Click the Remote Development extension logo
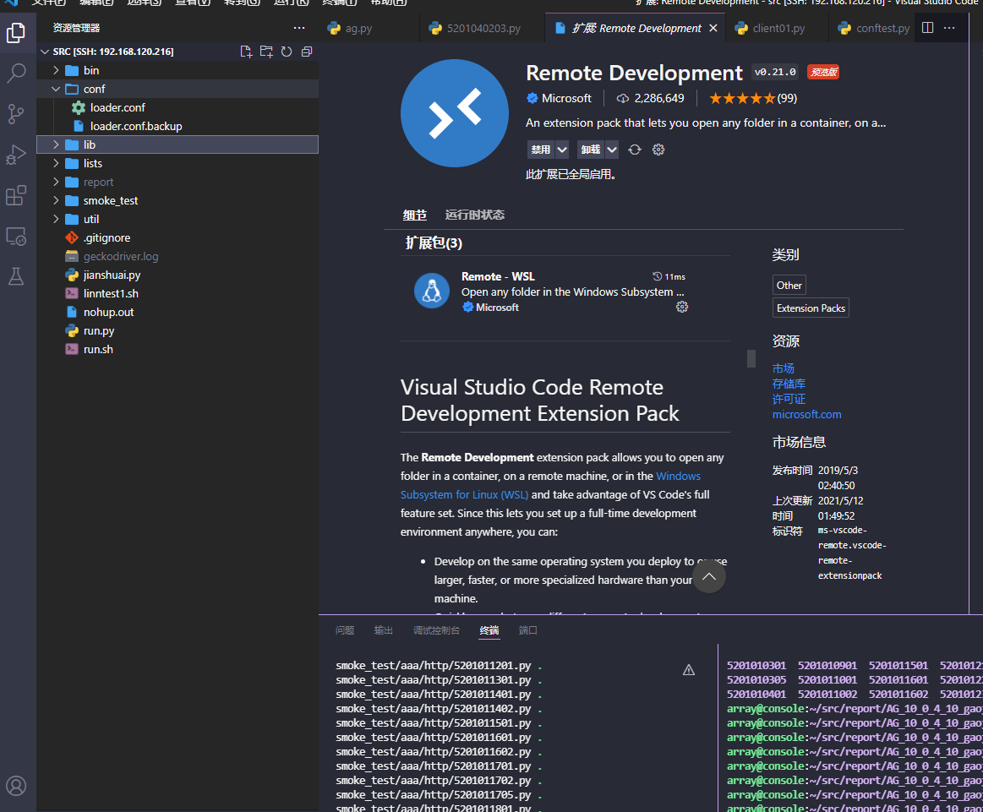The height and width of the screenshot is (812, 983). 455,113
